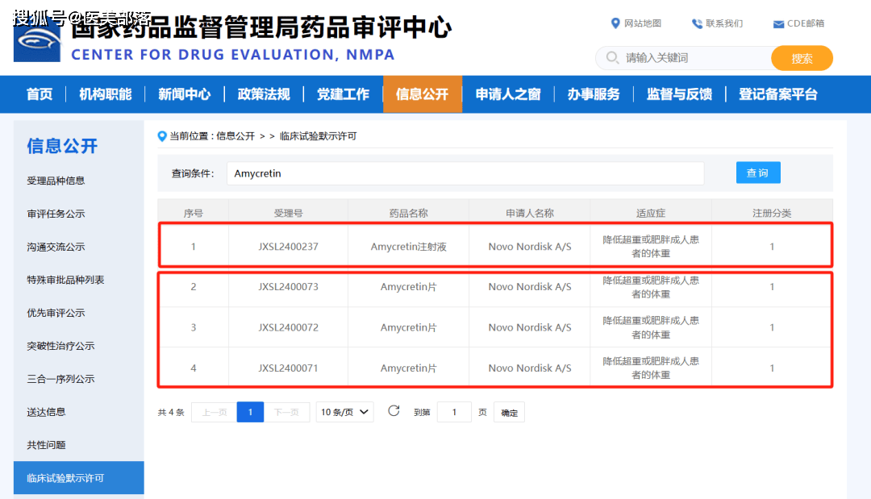
Task: Select page 1 in pagination
Action: [250, 413]
